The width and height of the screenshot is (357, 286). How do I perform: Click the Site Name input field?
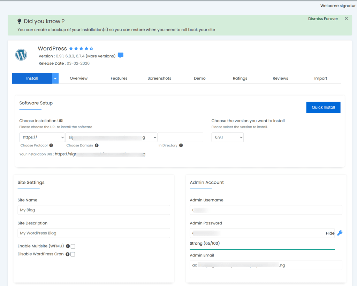[x=94, y=210]
